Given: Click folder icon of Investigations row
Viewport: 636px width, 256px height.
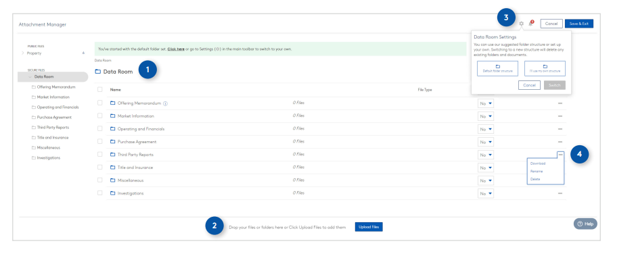Looking at the screenshot, I should tap(113, 193).
